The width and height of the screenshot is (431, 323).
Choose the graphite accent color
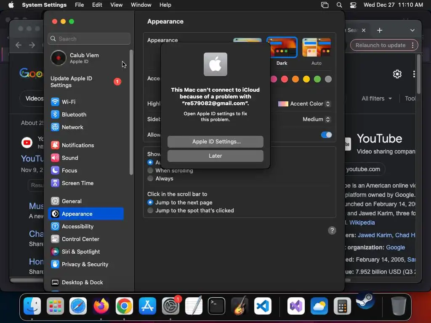(x=328, y=79)
